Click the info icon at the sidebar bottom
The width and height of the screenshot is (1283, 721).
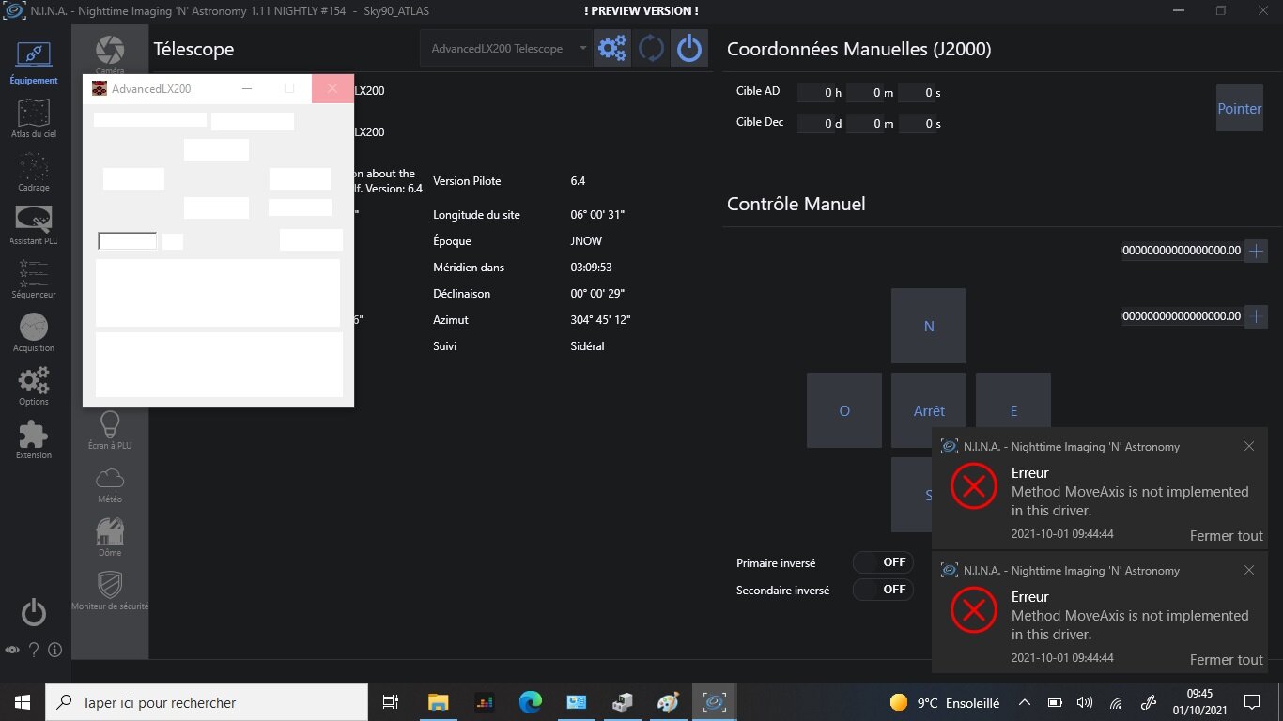click(54, 650)
